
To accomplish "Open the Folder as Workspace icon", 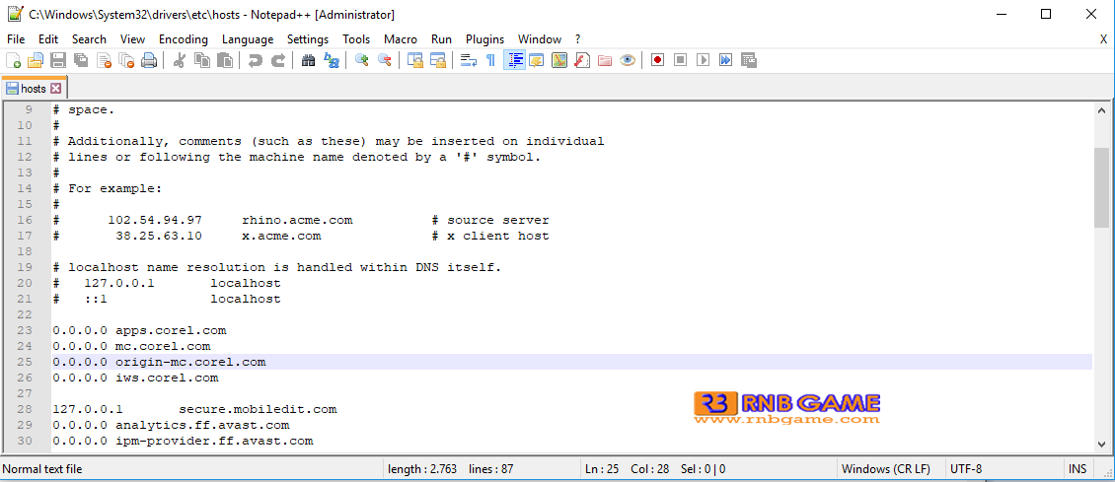I will 605,60.
